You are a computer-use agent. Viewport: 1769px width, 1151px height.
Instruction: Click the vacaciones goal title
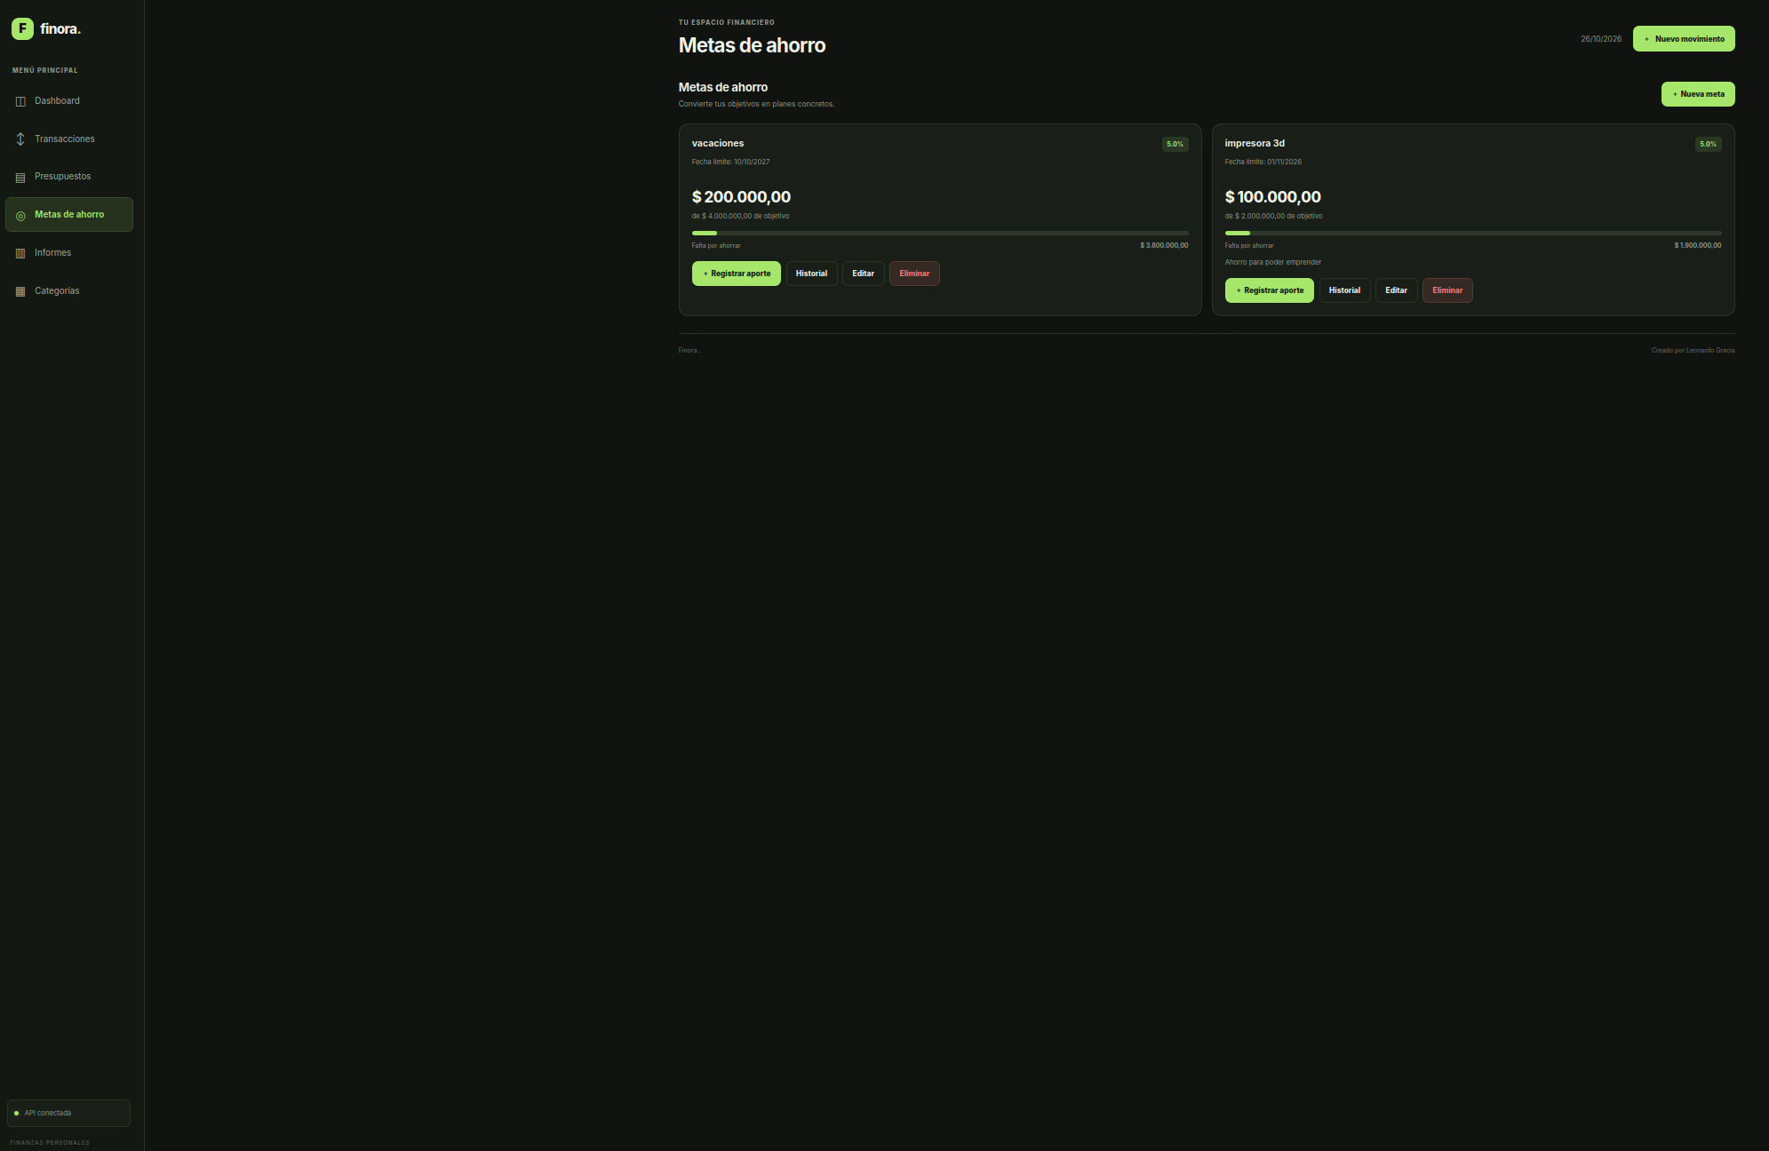pyautogui.click(x=718, y=144)
